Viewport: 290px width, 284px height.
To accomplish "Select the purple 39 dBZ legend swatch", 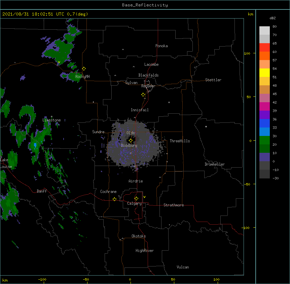I will coord(264,115).
